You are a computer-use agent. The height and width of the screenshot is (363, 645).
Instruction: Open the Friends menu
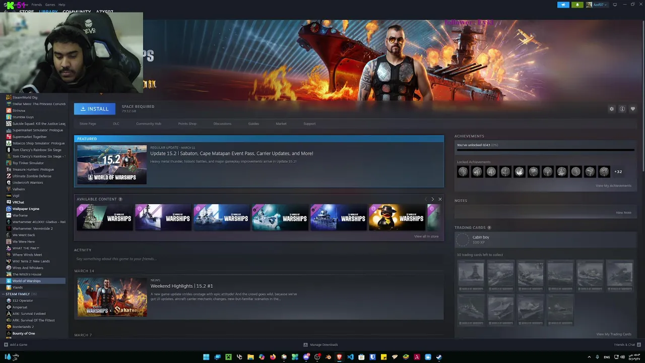click(37, 5)
